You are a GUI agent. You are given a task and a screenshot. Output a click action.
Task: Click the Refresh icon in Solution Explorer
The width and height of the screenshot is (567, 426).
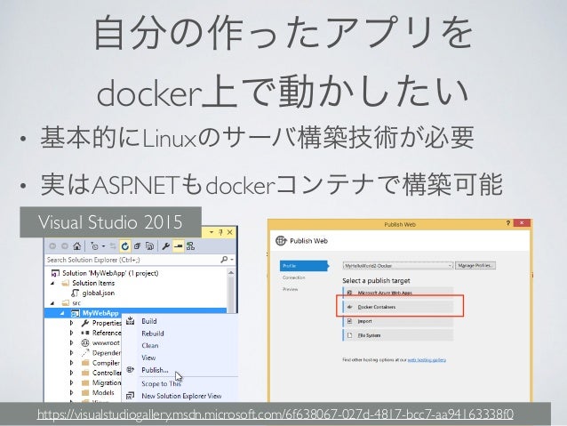pyautogui.click(x=124, y=246)
